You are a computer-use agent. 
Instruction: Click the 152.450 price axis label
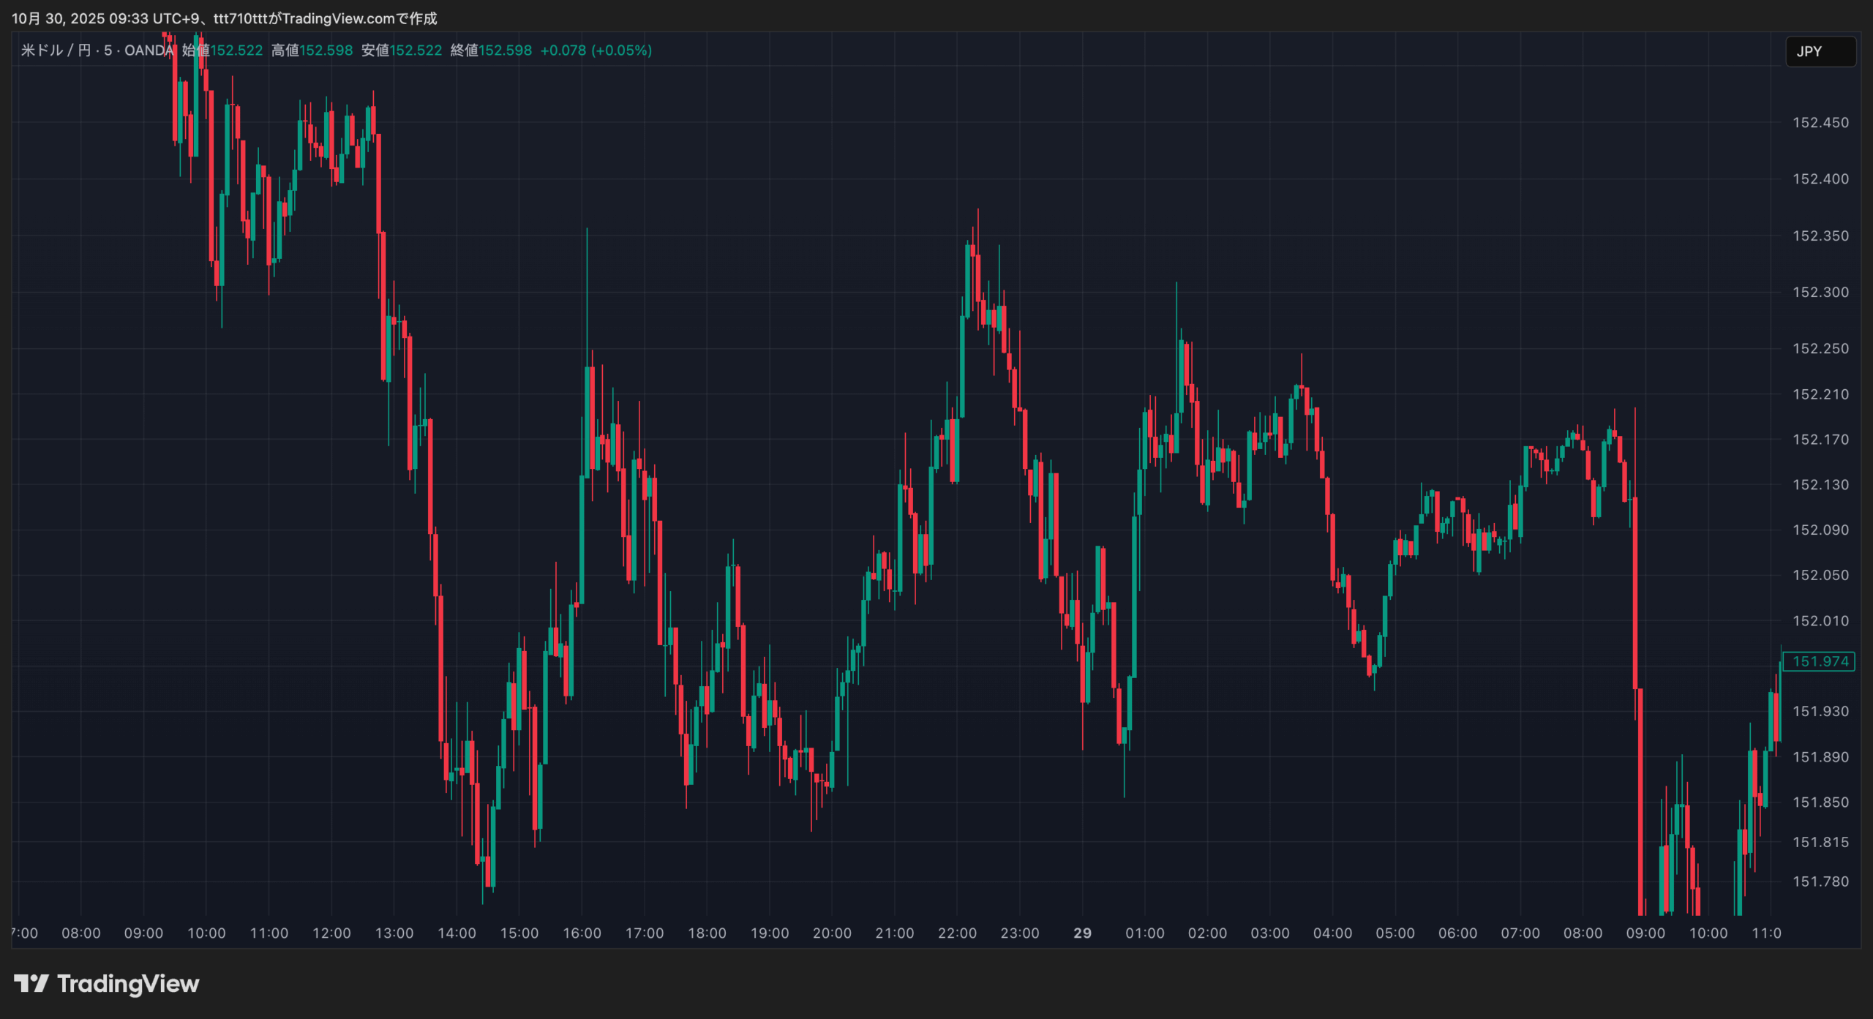point(1820,123)
